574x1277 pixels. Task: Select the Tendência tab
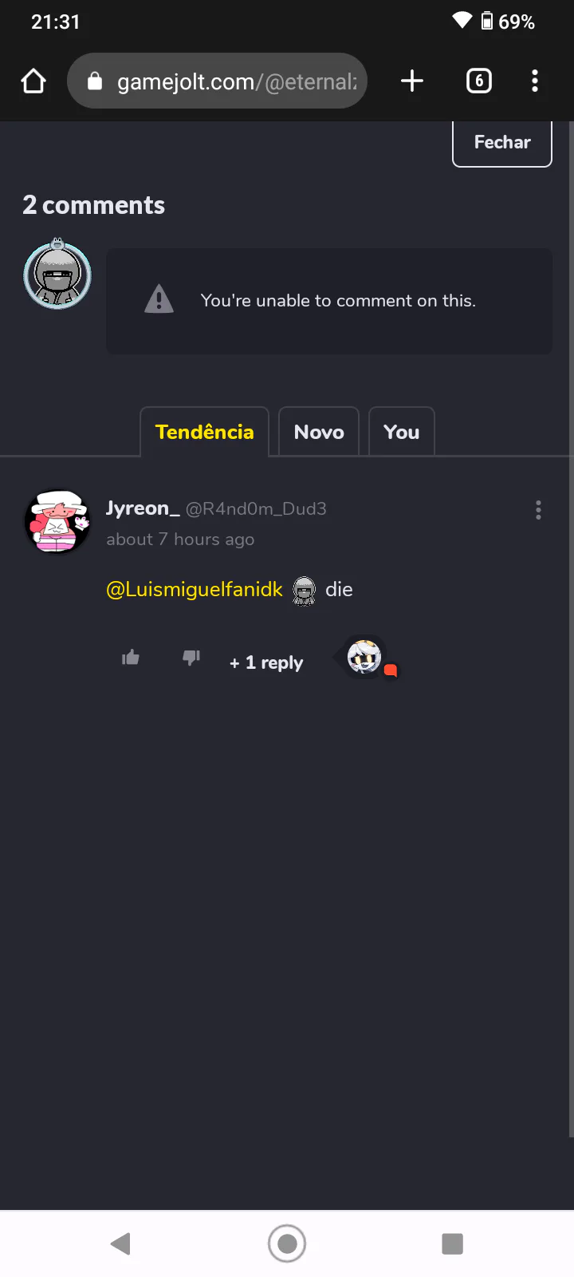pos(205,432)
